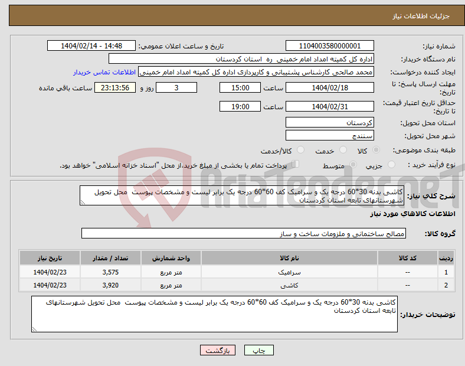This screenshot has height=366, width=465.
Task: Click the need number field 1104003580000001
Action: tap(329, 45)
